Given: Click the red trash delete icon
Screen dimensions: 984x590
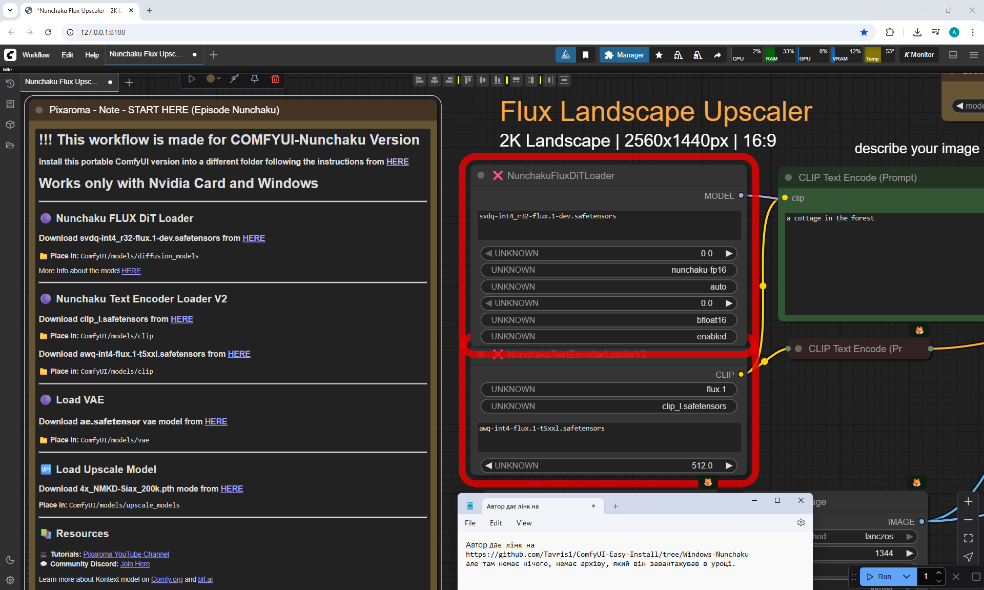Looking at the screenshot, I should tap(275, 79).
